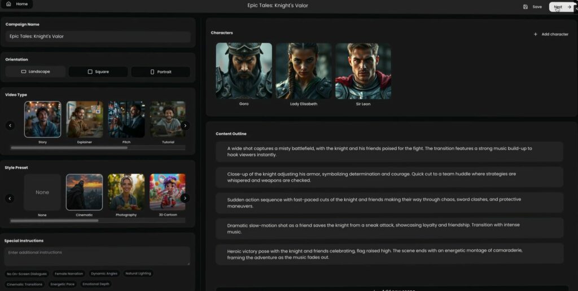Add the Dynamic Angles instruction tag
Screen dimensions: 578x291
pos(104,274)
